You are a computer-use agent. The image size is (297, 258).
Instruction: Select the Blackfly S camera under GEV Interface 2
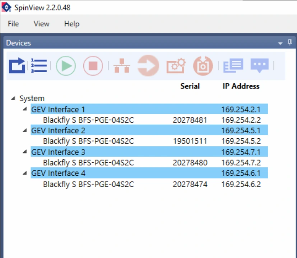[x=88, y=141]
